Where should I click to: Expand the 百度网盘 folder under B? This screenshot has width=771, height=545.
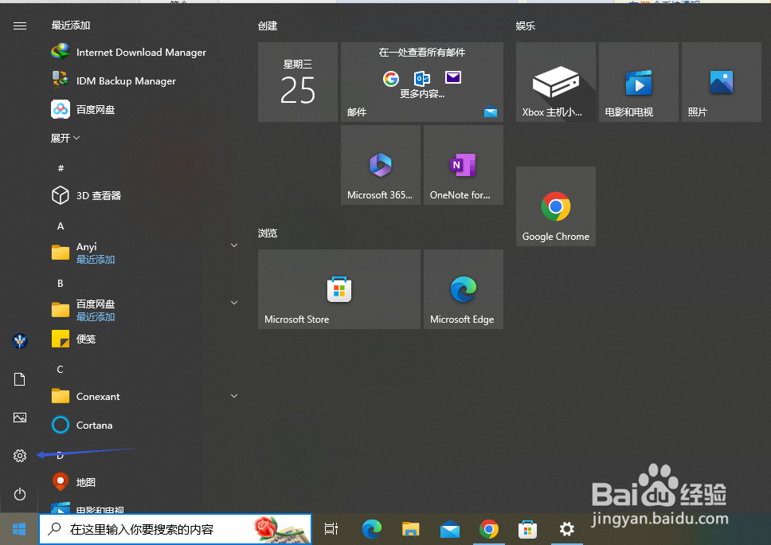(234, 303)
